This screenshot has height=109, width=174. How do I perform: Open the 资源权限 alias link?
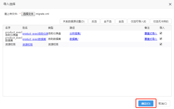pos(28,45)
